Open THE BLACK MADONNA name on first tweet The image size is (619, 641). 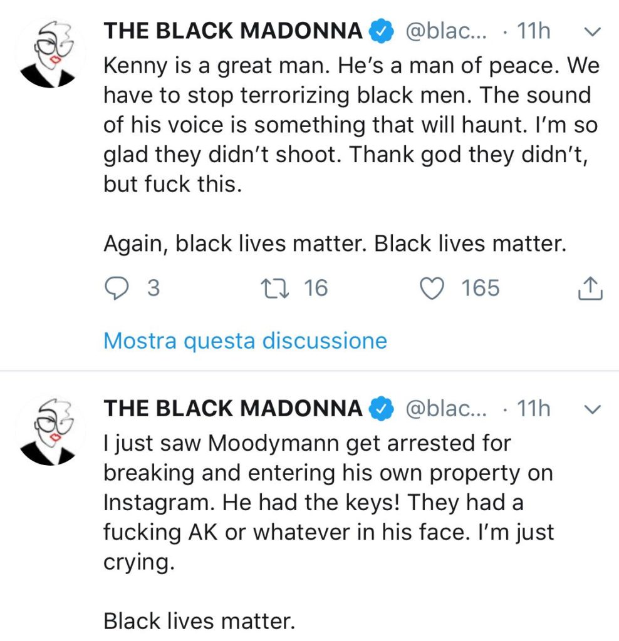tap(233, 31)
